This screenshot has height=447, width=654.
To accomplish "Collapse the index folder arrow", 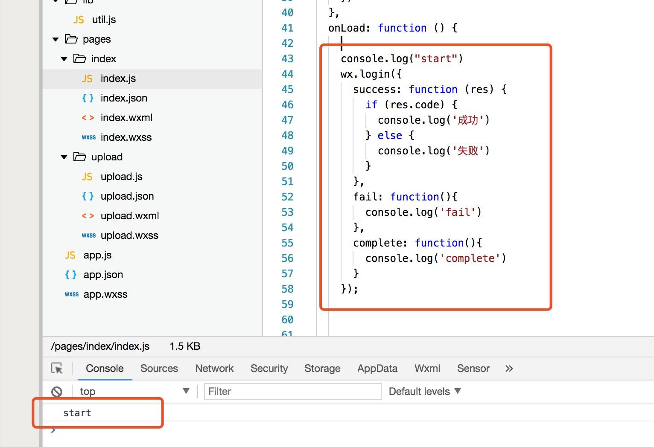I will 64,59.
